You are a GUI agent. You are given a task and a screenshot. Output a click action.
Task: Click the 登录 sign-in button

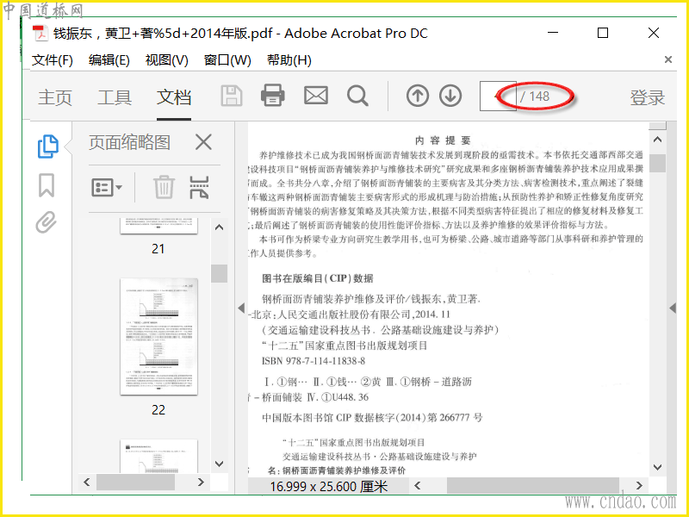tap(648, 97)
